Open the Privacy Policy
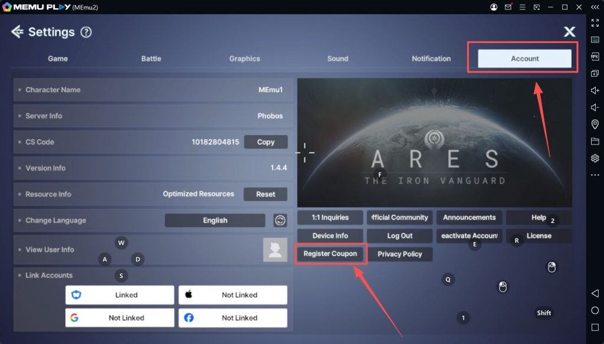 pyautogui.click(x=399, y=254)
